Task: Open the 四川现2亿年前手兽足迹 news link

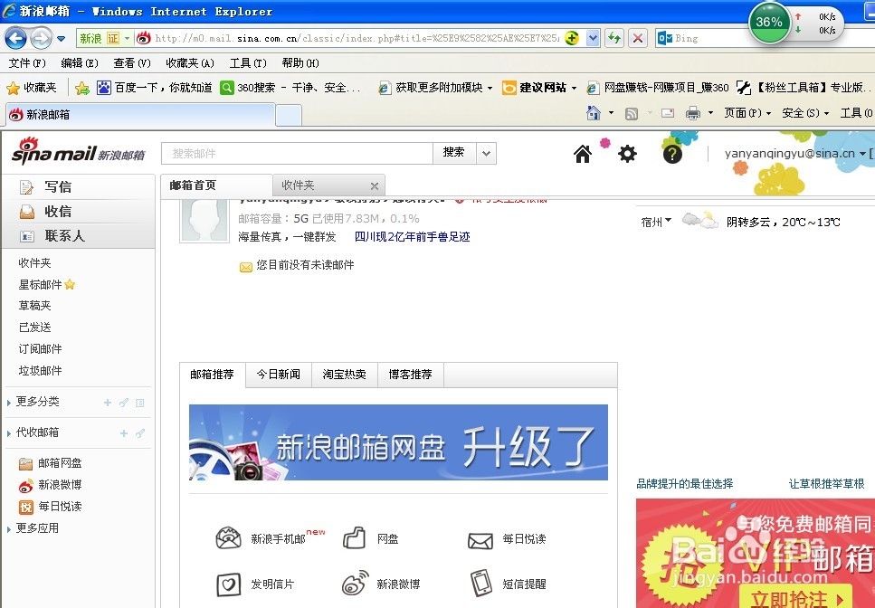Action: pos(412,237)
